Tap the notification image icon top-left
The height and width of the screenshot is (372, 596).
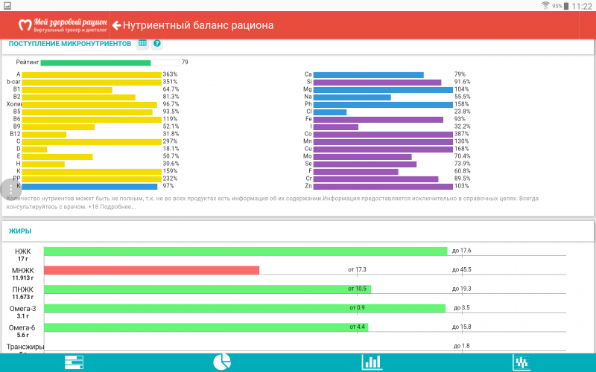[x=6, y=5]
